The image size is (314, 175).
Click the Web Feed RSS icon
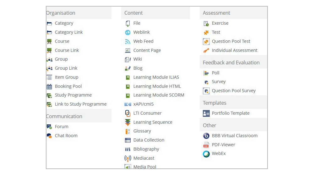(x=127, y=42)
